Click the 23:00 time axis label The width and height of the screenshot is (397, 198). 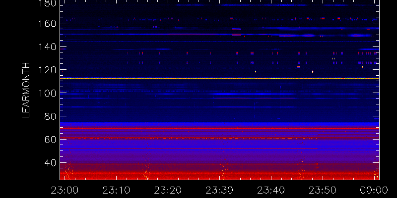click(x=65, y=190)
